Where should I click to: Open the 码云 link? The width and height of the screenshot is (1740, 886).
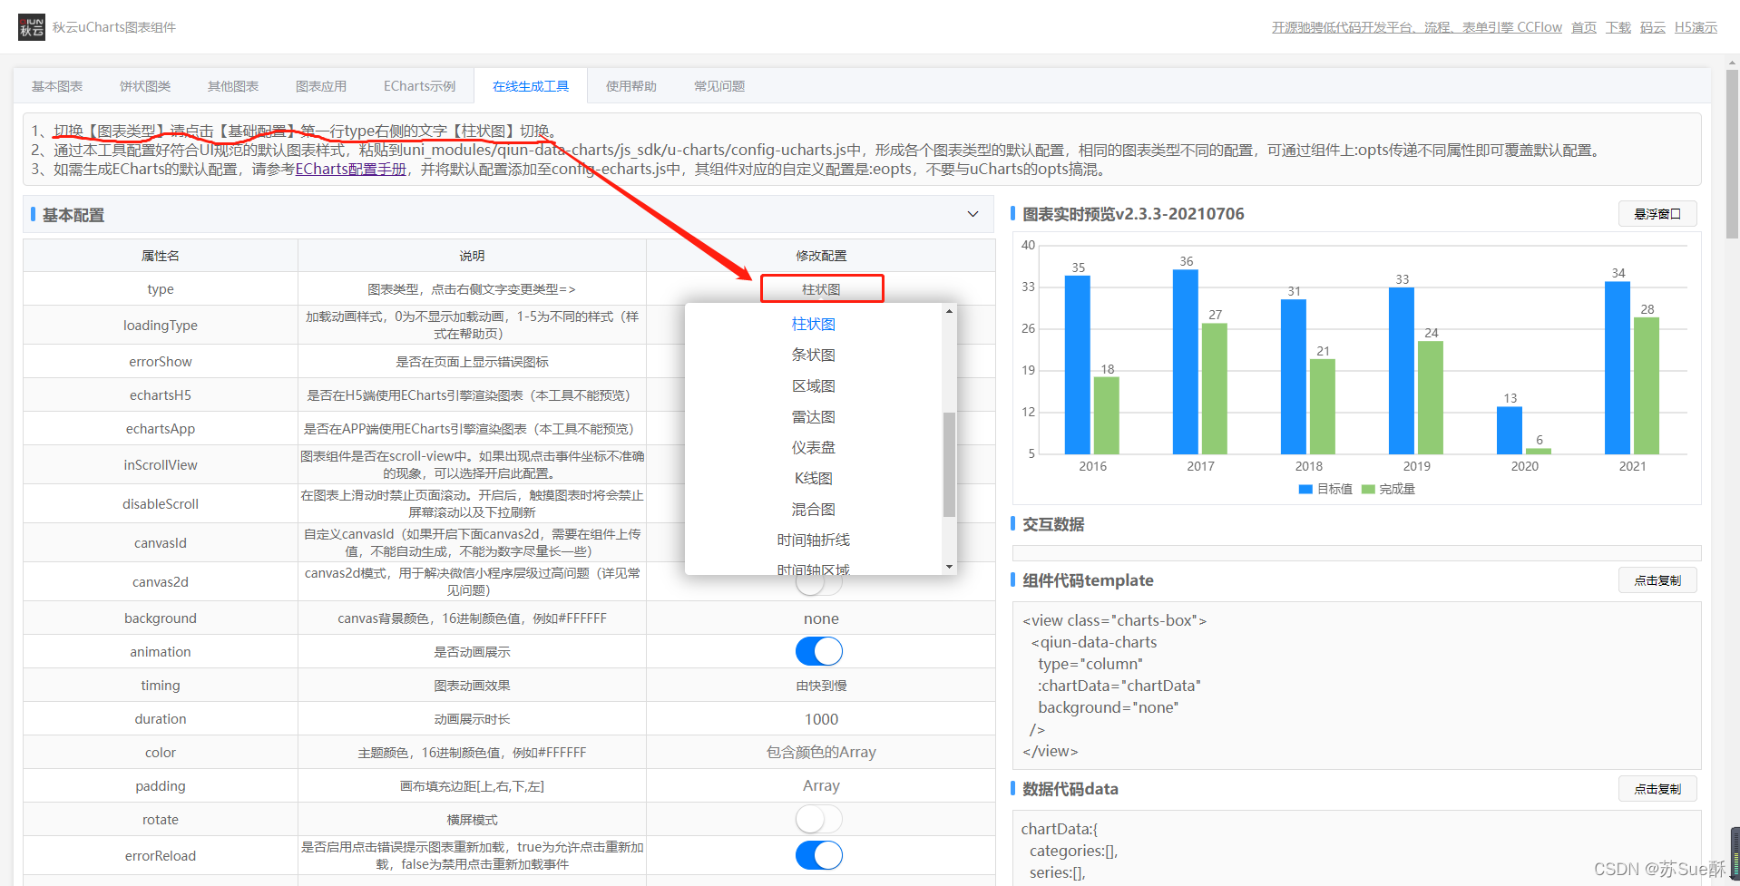[x=1653, y=27]
